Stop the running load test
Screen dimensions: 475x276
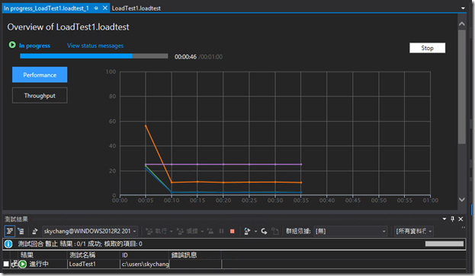427,48
